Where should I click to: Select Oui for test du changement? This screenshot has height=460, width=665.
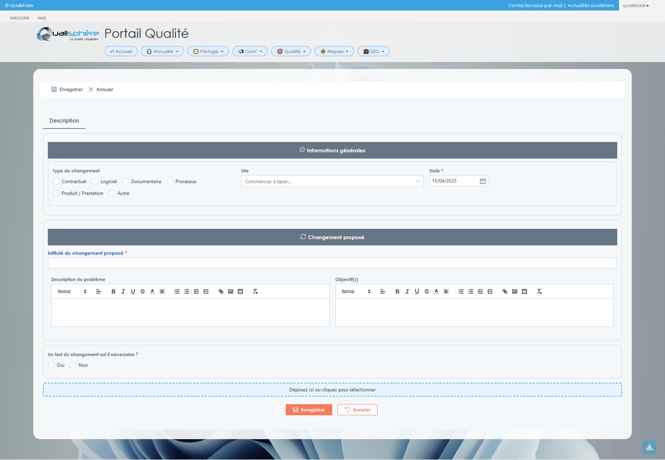coord(52,365)
